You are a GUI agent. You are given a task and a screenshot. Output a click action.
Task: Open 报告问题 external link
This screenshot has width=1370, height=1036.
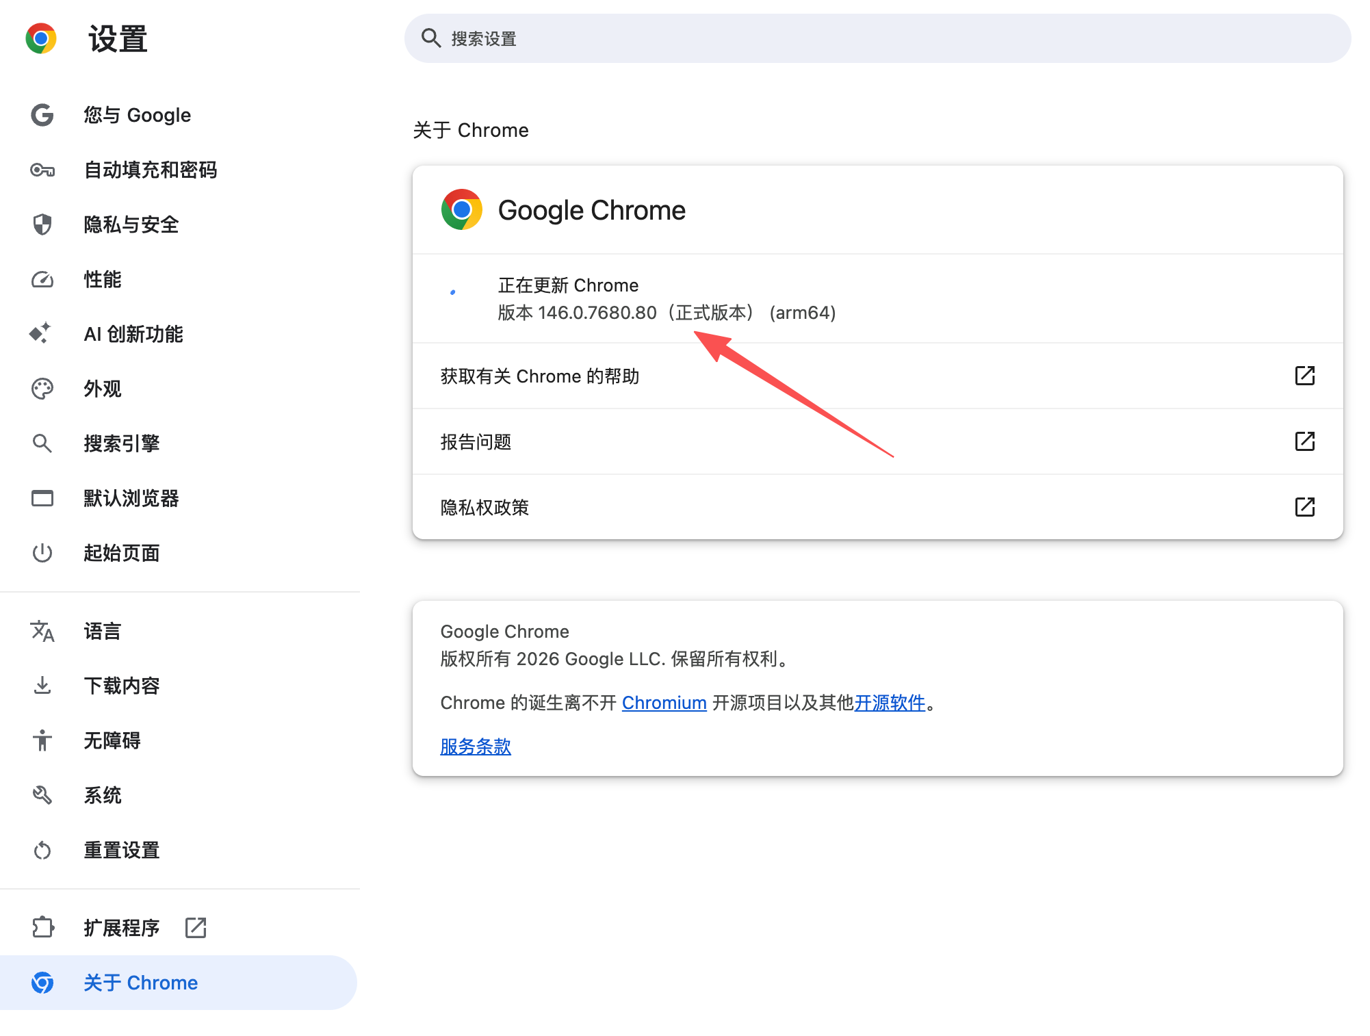[x=1305, y=441]
